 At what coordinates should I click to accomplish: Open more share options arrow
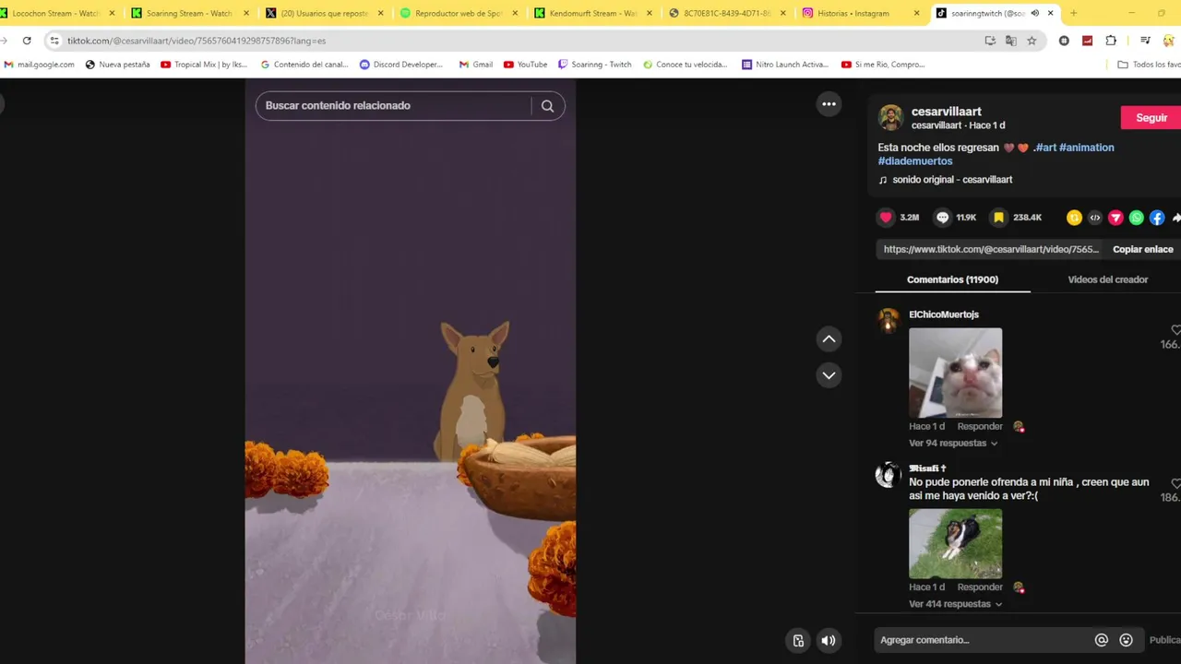click(x=1176, y=218)
